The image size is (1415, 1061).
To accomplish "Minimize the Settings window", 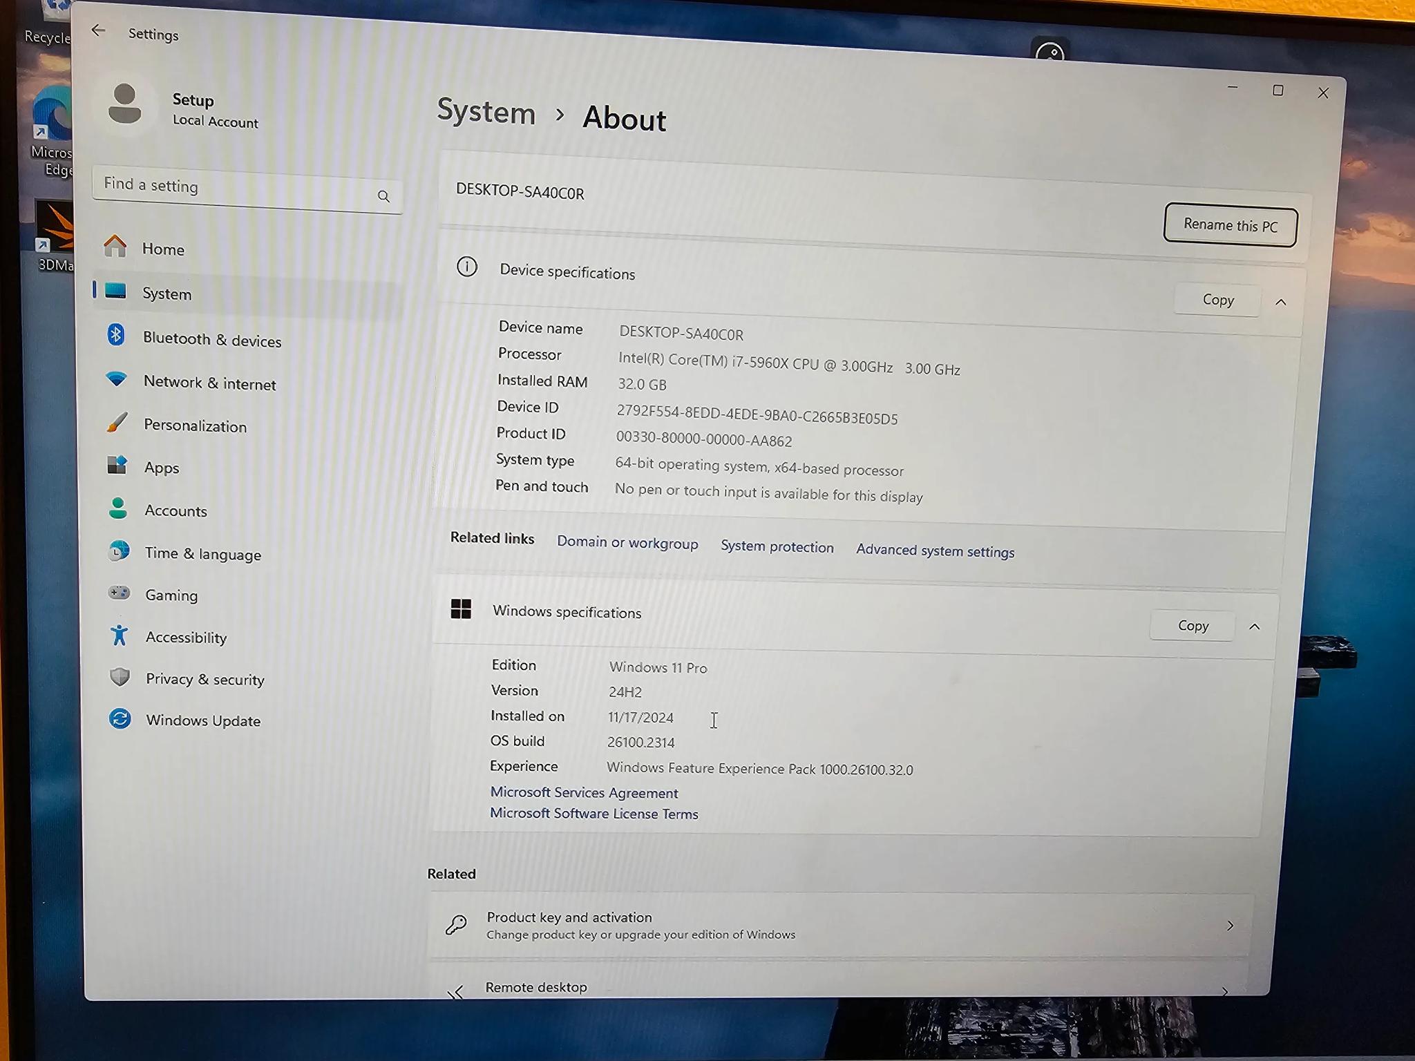I will click(x=1233, y=88).
